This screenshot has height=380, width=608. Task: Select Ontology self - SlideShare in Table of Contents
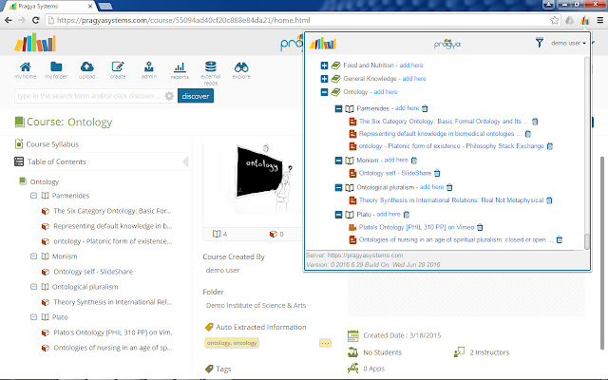pos(93,272)
